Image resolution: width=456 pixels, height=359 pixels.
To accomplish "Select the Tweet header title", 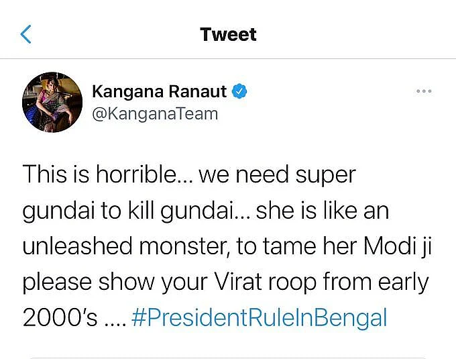I will (x=228, y=34).
